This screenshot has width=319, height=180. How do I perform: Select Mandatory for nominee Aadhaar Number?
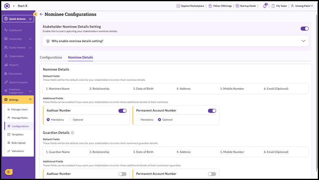(48, 120)
